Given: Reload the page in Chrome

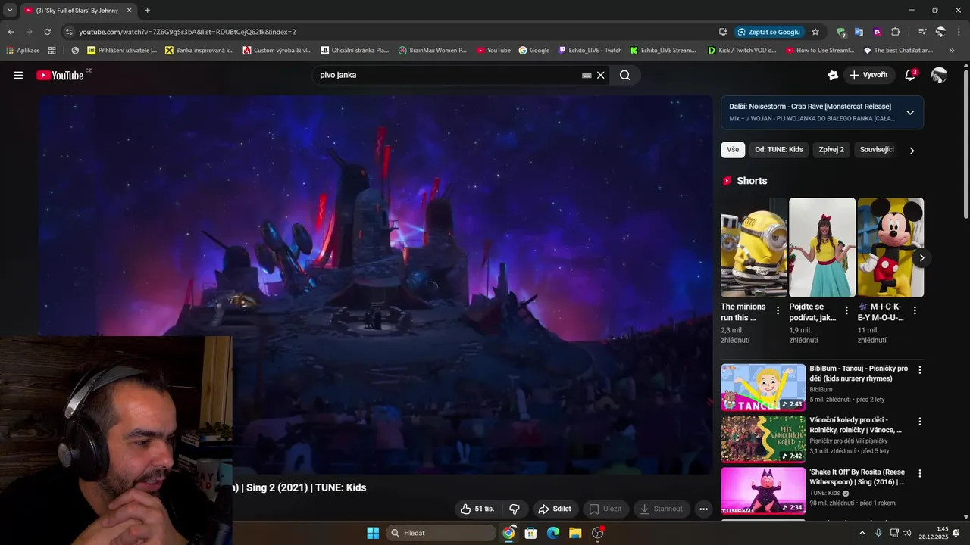Looking at the screenshot, I should point(47,32).
